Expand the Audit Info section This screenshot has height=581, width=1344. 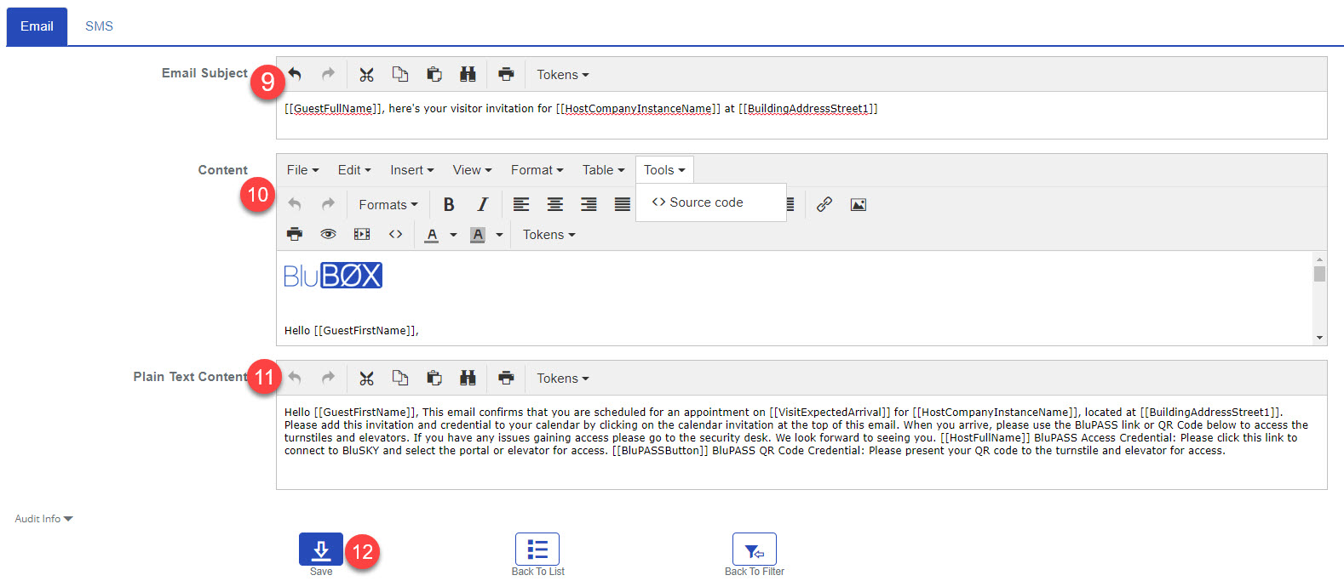point(43,519)
